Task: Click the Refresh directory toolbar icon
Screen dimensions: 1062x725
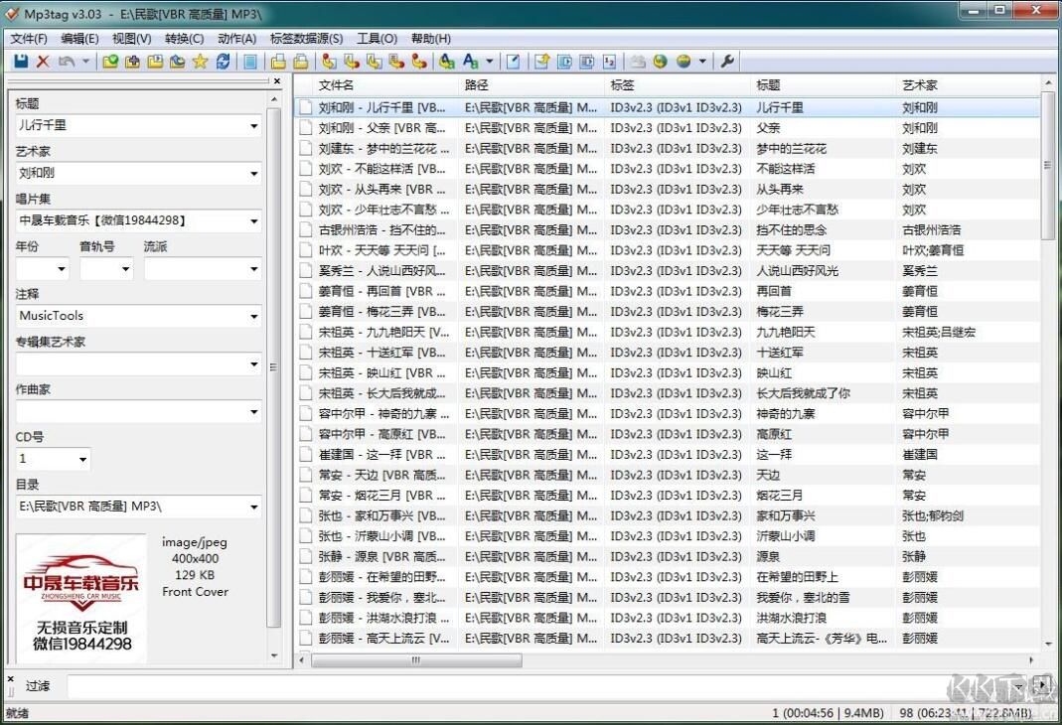Action: tap(224, 62)
